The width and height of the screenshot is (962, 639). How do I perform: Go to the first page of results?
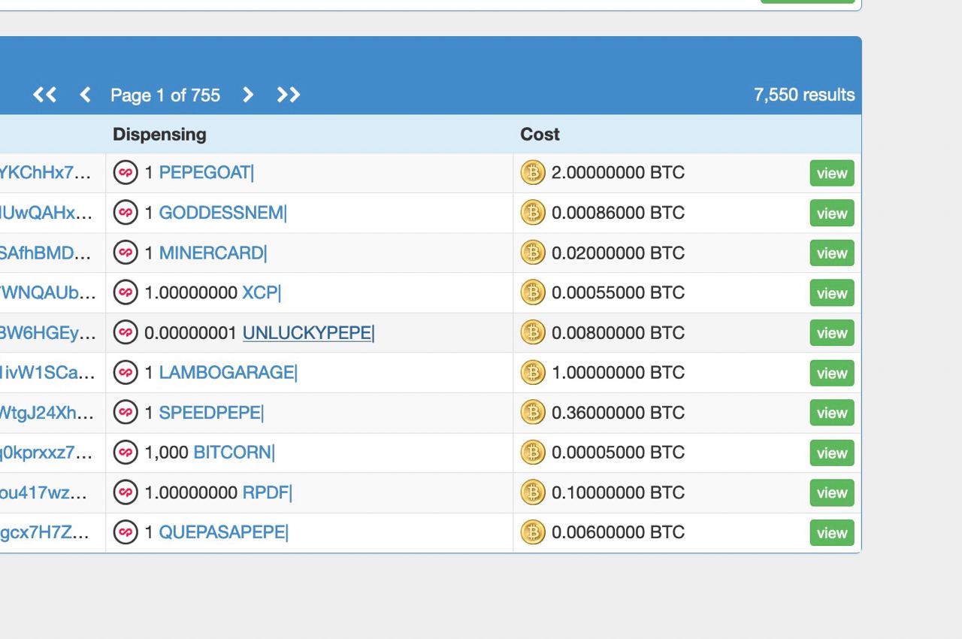pyautogui.click(x=44, y=95)
